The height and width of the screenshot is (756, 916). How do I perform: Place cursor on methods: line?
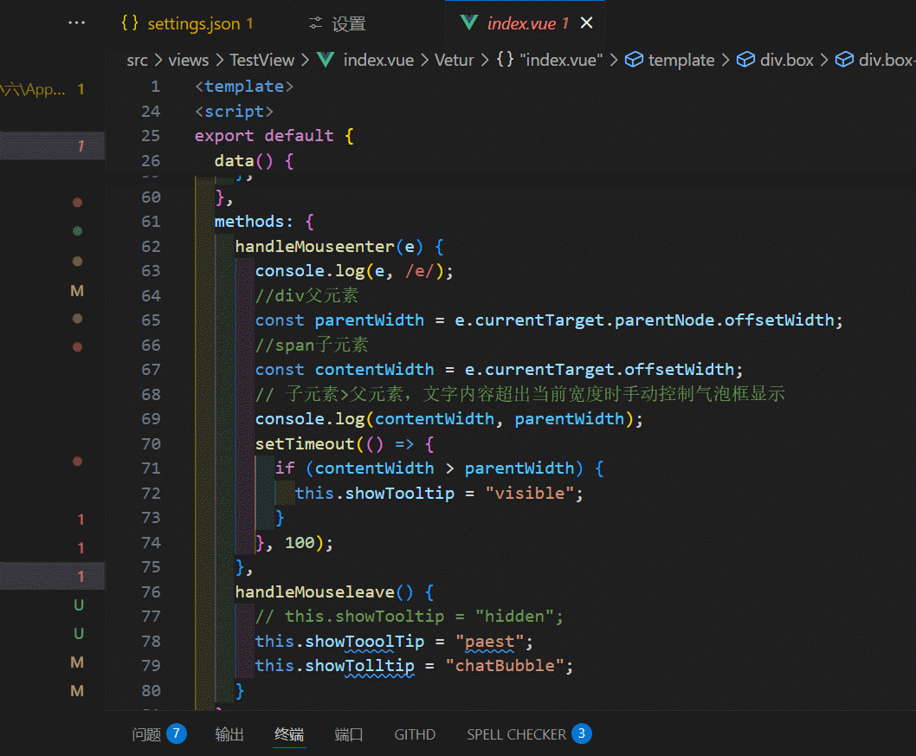[264, 222]
